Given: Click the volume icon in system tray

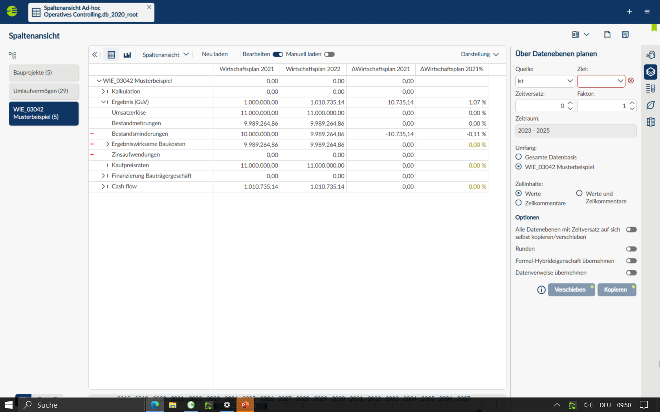Looking at the screenshot, I should tap(588, 405).
